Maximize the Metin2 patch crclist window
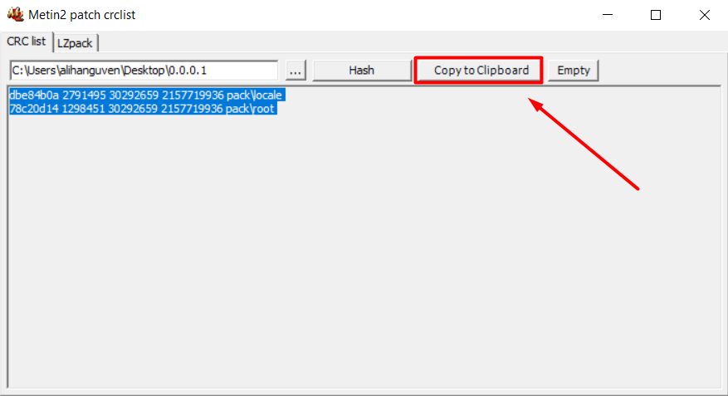728x396 pixels. tap(656, 15)
